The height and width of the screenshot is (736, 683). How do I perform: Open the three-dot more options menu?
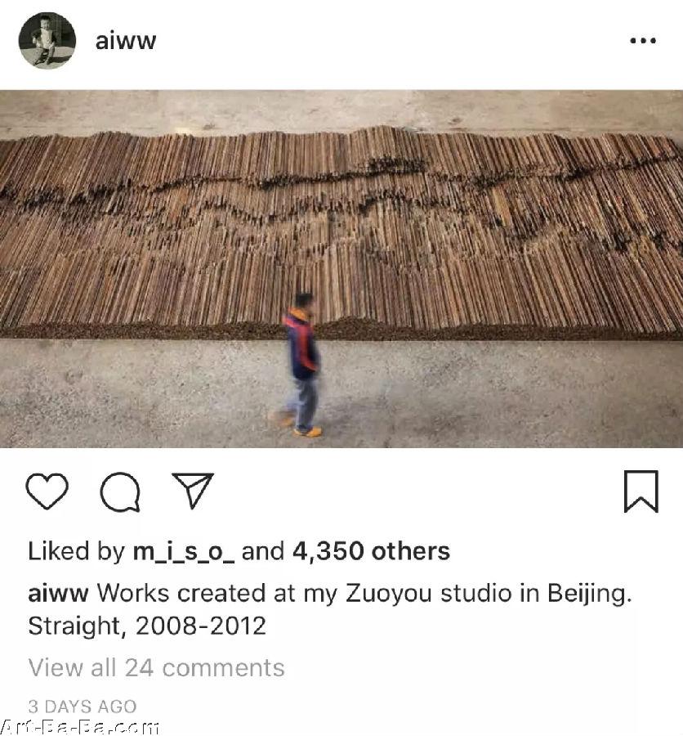point(643,41)
